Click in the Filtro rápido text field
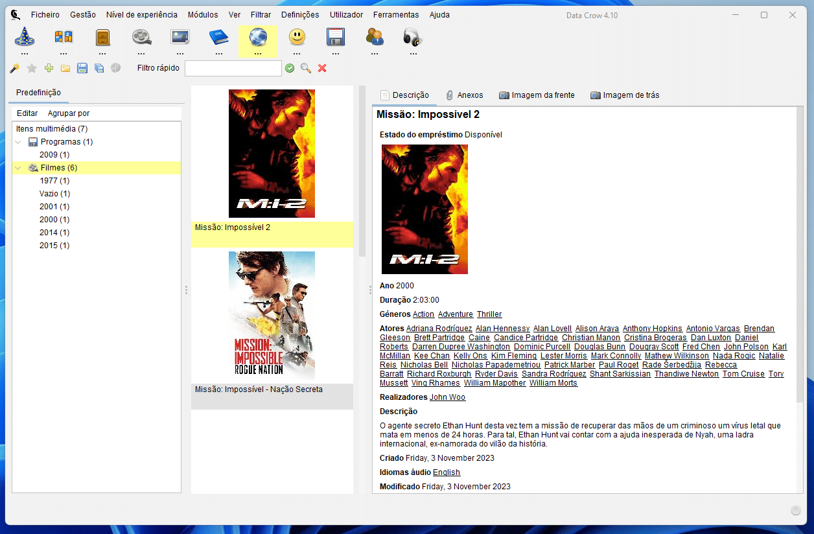 pyautogui.click(x=233, y=68)
